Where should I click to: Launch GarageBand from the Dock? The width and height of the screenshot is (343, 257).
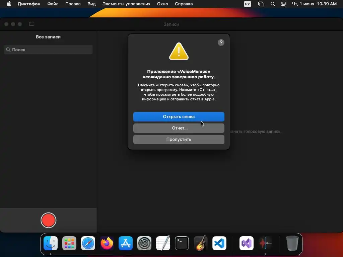(x=201, y=243)
